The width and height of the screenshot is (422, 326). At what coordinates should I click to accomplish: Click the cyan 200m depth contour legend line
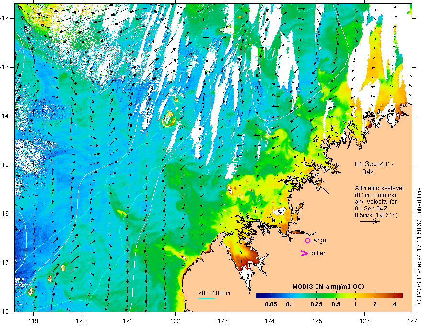[206, 298]
